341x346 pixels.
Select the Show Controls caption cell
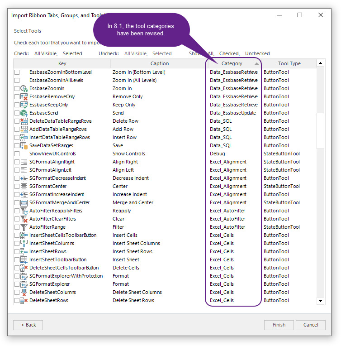[129, 154]
